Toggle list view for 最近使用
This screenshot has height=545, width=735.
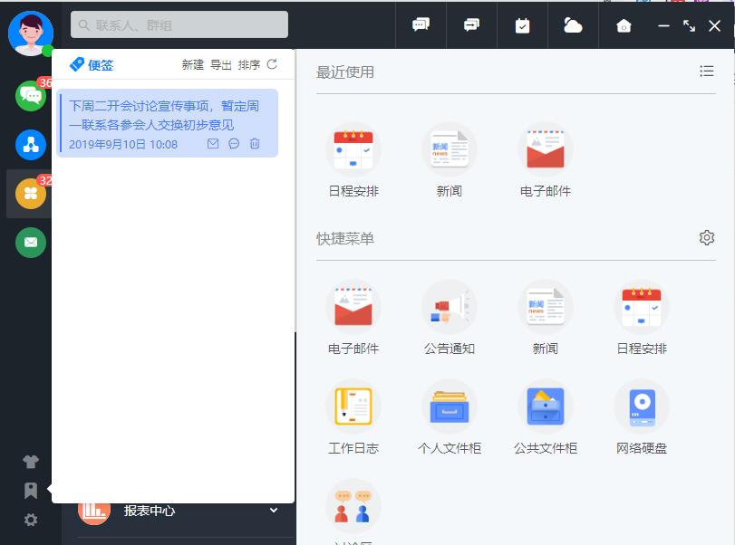click(x=707, y=72)
